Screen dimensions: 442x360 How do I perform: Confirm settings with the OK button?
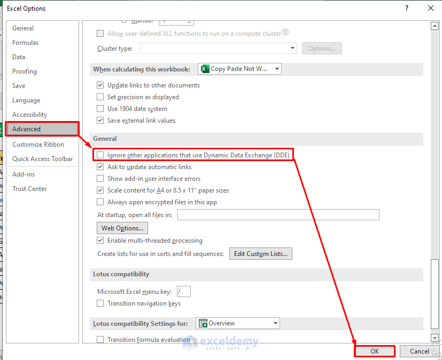[374, 351]
